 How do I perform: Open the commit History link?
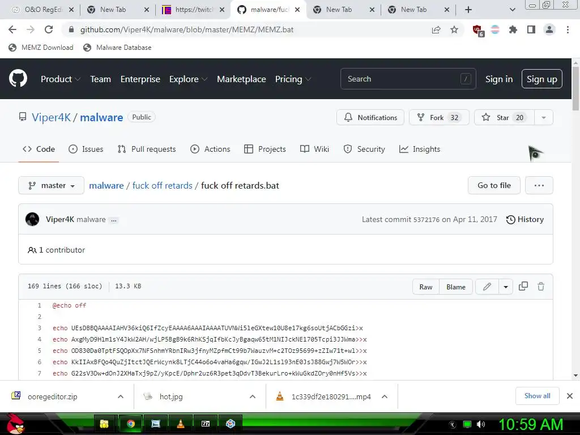tap(525, 219)
